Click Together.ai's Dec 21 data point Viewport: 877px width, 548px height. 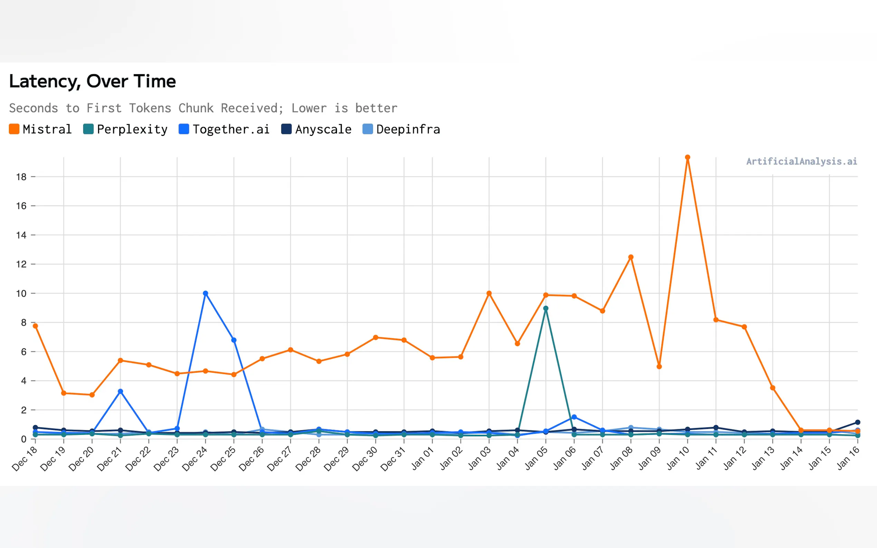pos(121,391)
